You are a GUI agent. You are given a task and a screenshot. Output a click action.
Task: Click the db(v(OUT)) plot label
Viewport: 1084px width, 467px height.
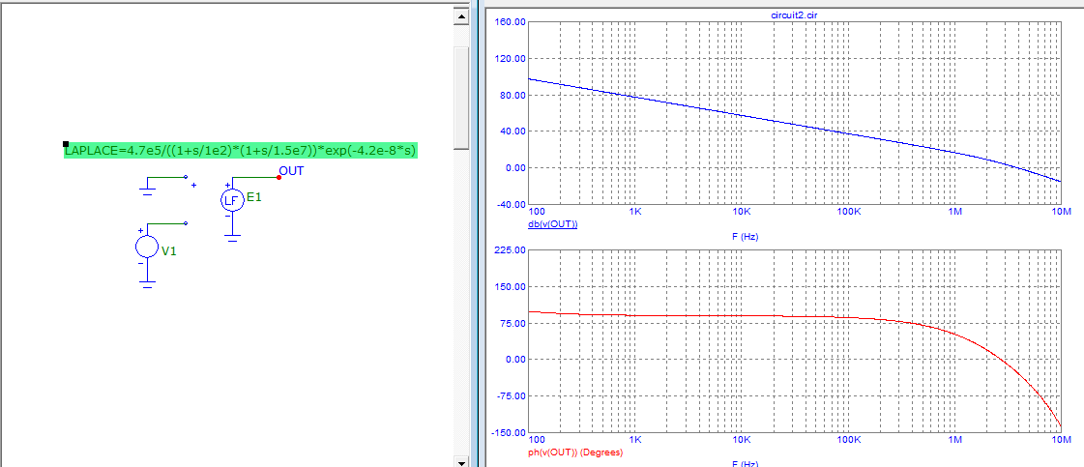(551, 224)
